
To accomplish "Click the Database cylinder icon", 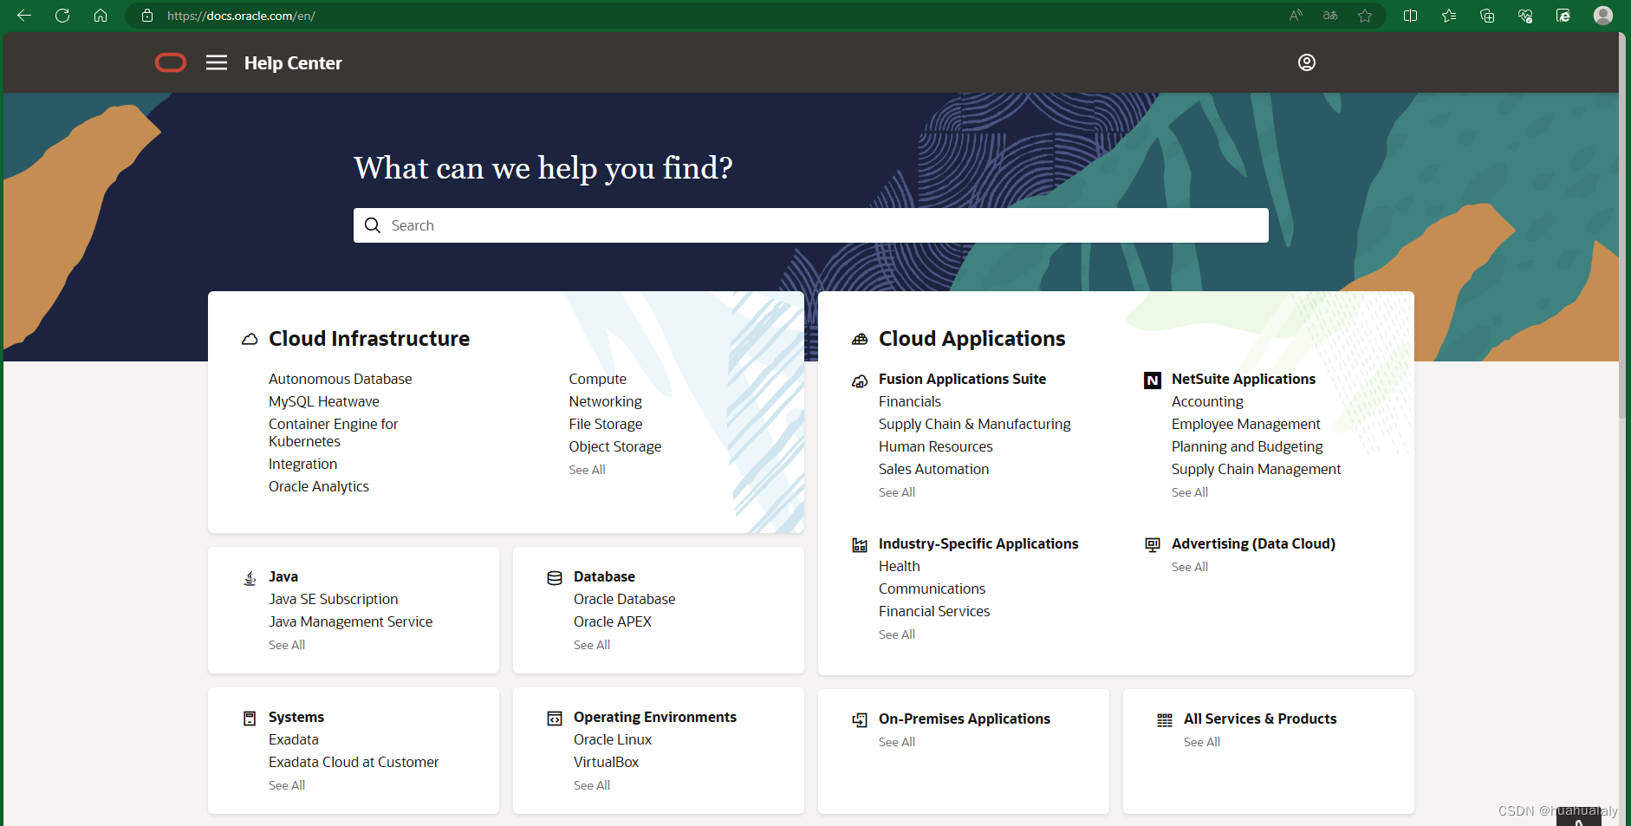I will 555,578.
